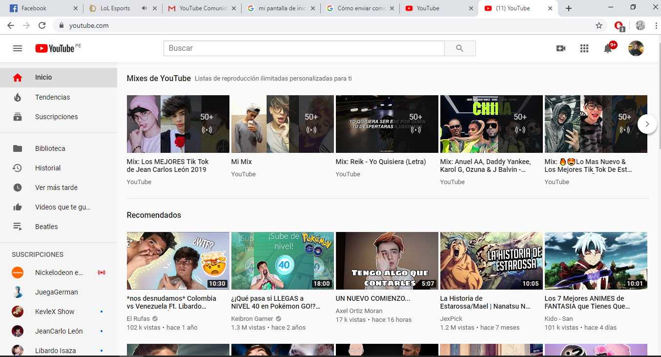The width and height of the screenshot is (661, 357).
Task: Open the Ver más tarde icon
Action: pos(18,187)
